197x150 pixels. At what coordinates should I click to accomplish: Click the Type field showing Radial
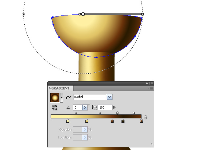[90, 97]
